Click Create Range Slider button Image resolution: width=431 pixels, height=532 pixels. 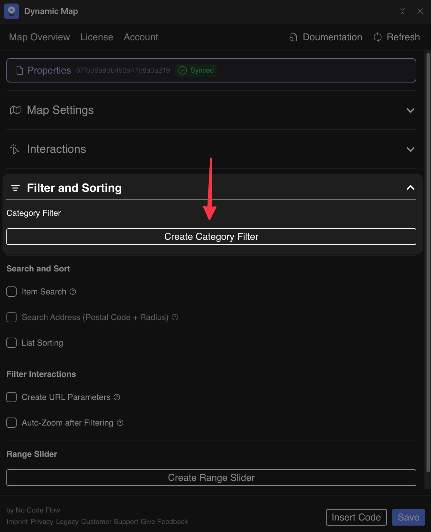211,478
